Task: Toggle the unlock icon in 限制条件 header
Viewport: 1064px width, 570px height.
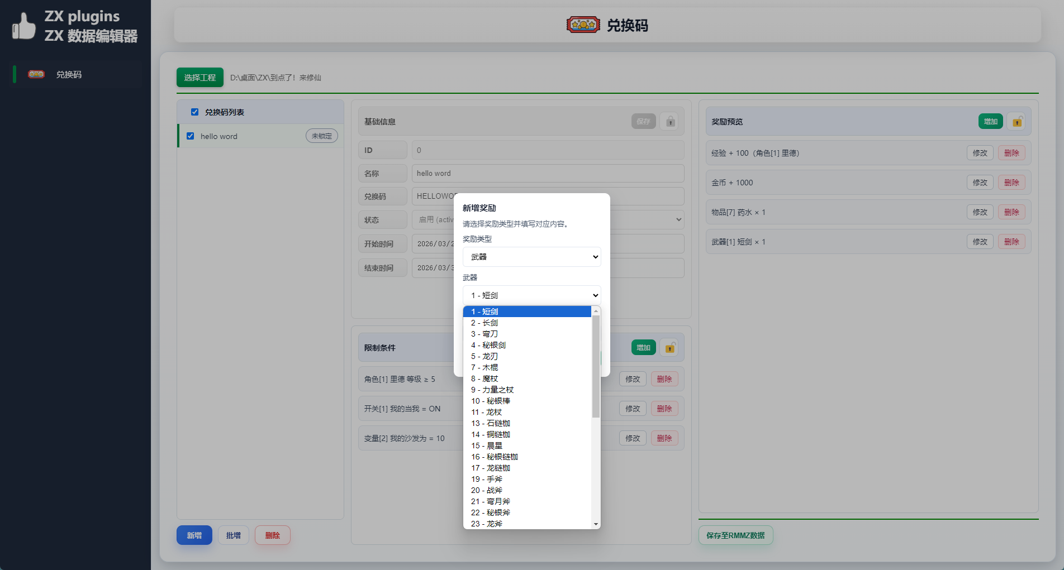Action: click(x=669, y=347)
